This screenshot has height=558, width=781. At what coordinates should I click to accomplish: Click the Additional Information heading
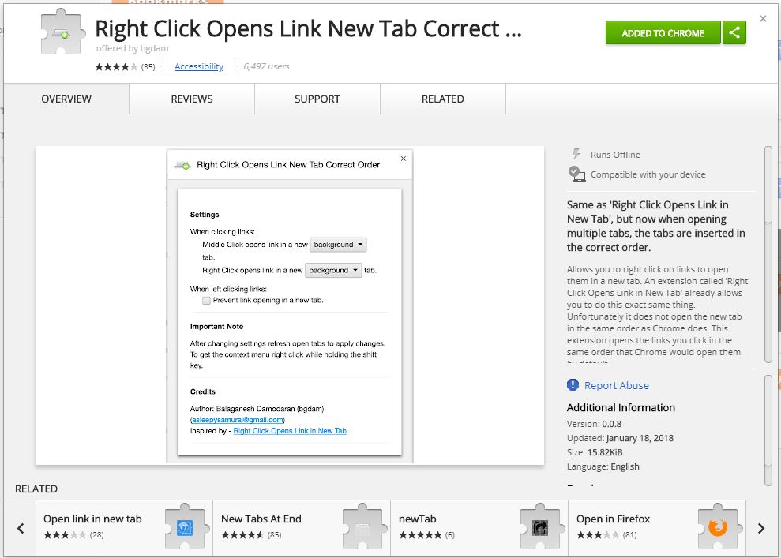coord(621,407)
